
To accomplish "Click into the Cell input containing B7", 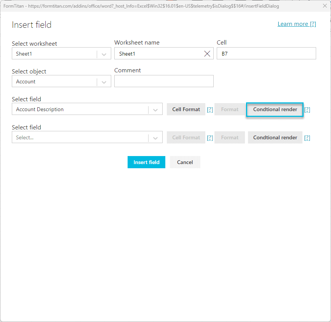I will click(x=266, y=54).
